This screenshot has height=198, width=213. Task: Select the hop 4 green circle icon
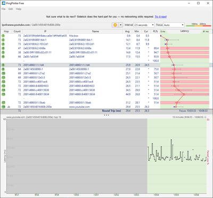3,48
